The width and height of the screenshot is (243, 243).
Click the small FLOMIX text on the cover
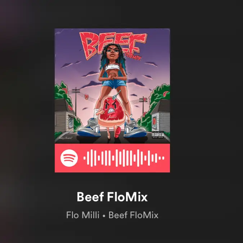point(133,57)
